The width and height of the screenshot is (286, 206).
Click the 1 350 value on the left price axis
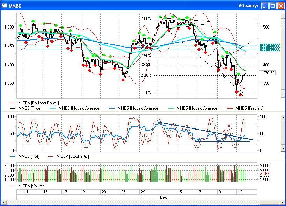(9, 83)
